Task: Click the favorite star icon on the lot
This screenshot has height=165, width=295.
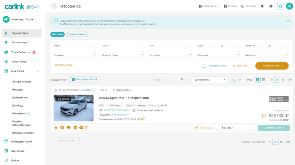Action: click(x=56, y=128)
